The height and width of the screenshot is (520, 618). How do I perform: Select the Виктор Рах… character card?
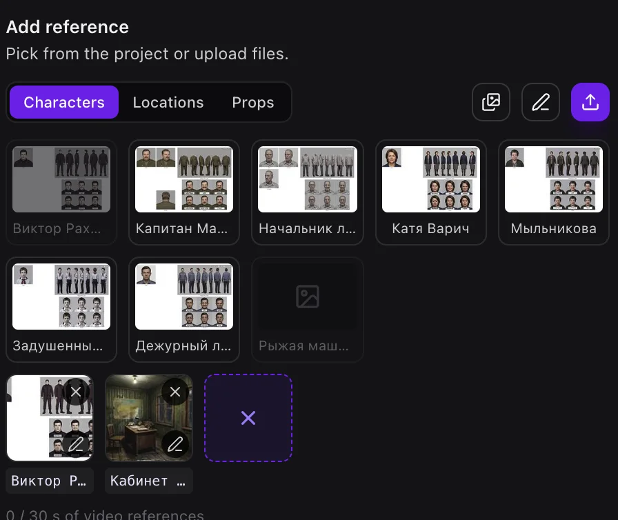coord(61,192)
